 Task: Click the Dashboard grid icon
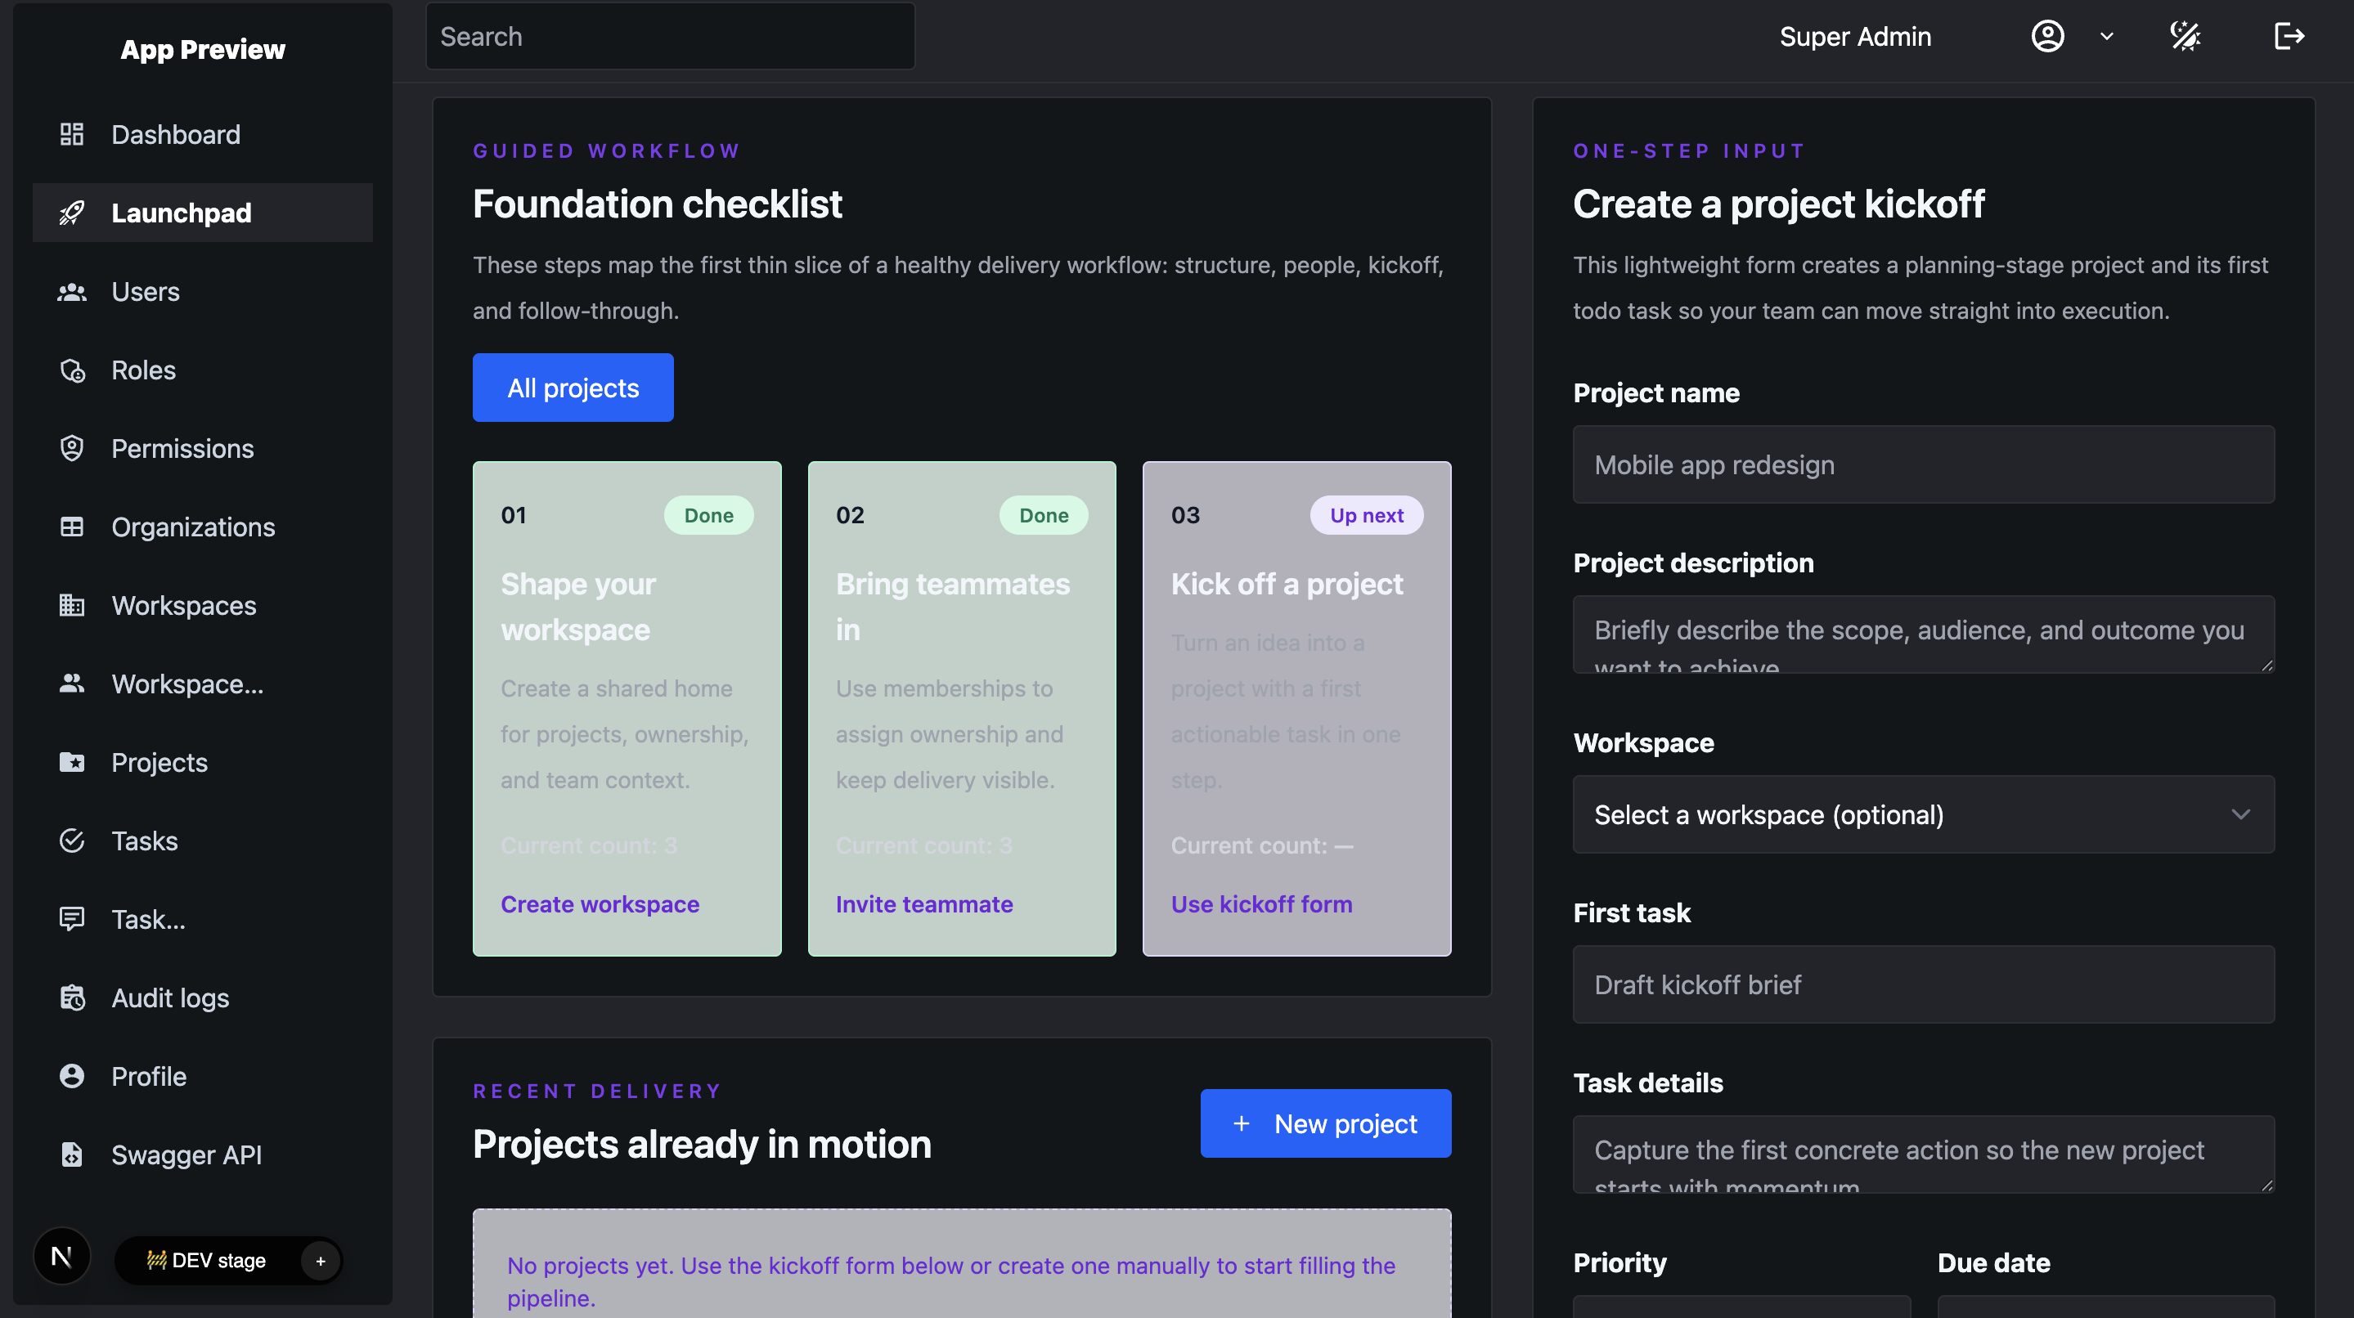pyautogui.click(x=71, y=134)
